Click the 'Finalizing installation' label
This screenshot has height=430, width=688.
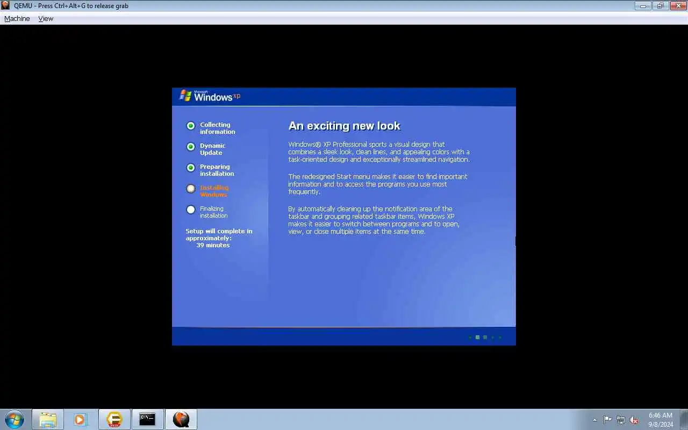(214, 212)
